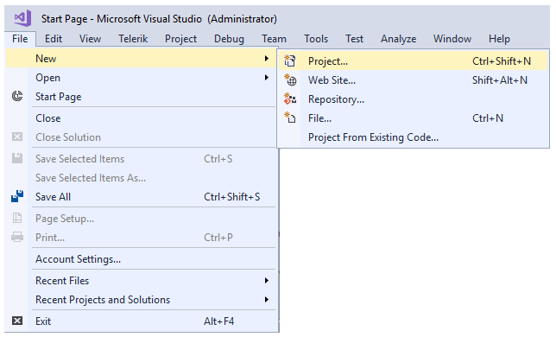
Task: Open the Test menu
Action: pyautogui.click(x=354, y=39)
